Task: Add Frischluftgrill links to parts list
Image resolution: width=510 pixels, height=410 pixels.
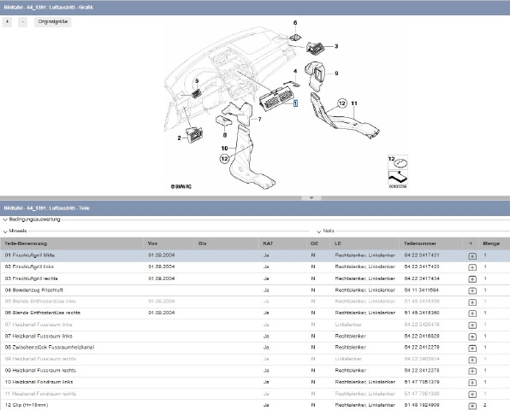Action: point(472,267)
